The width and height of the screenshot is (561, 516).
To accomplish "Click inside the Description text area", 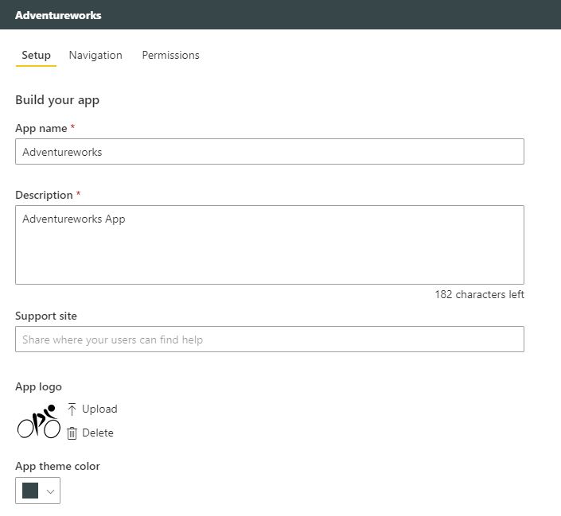I will pos(269,244).
